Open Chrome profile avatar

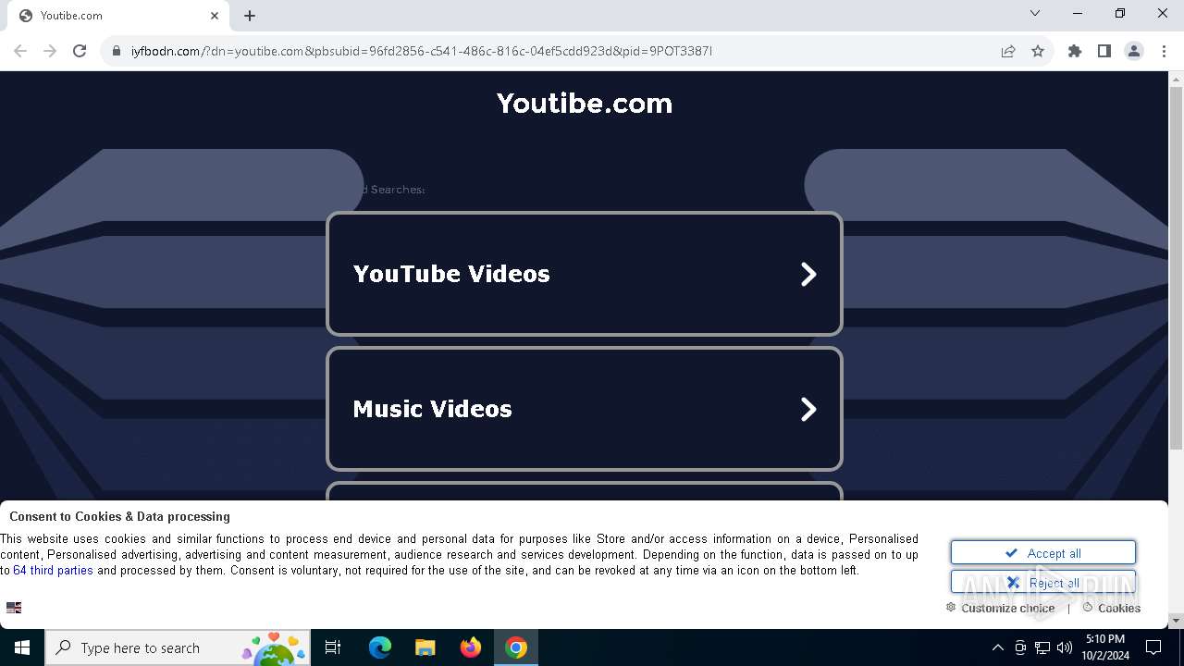pos(1134,51)
